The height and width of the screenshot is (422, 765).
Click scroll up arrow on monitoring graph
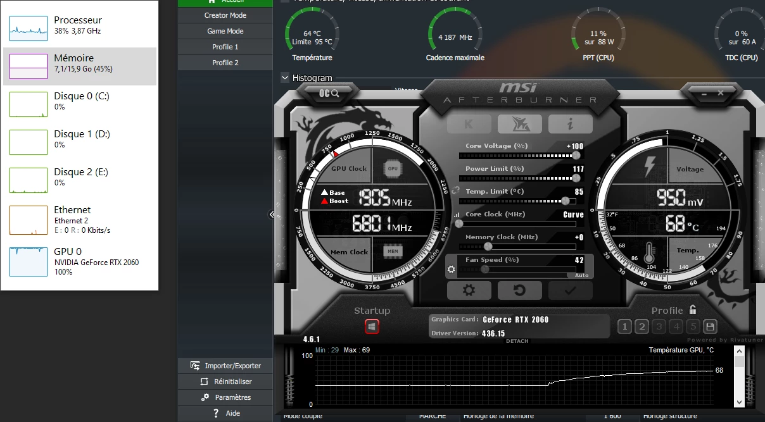[x=739, y=352]
